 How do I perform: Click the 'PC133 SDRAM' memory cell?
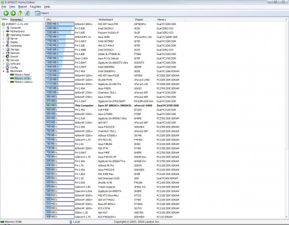tap(164, 217)
